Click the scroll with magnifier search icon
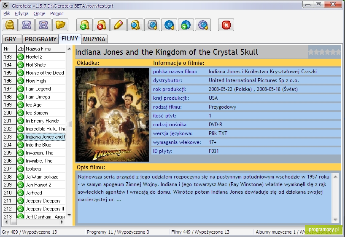This screenshot has height=237, width=345. (x=135, y=25)
